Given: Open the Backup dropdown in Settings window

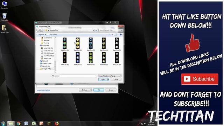Looking at the screenshot, I should pyautogui.click(x=85, y=90).
